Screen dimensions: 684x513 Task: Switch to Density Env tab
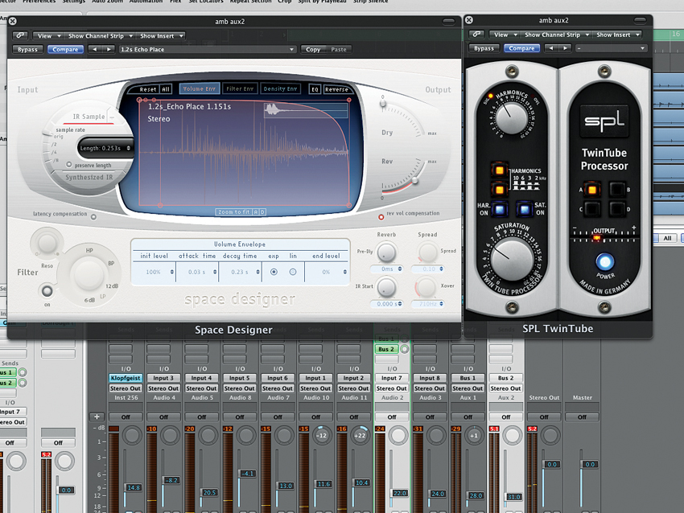pyautogui.click(x=280, y=88)
